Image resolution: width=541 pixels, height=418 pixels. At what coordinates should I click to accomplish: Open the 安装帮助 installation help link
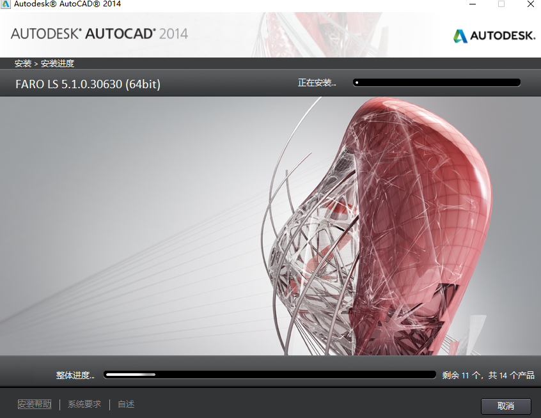pos(35,404)
